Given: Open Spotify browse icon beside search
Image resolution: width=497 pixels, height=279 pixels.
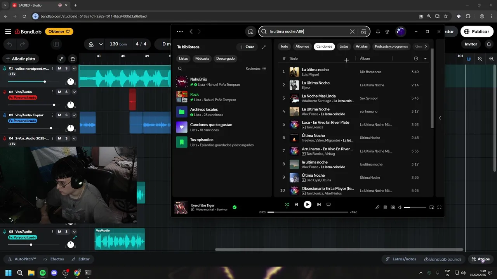Looking at the screenshot, I should tap(363, 32).
